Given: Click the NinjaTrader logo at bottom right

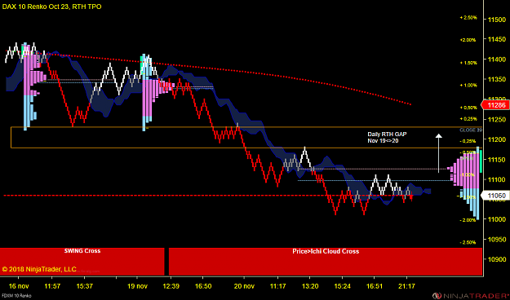Looking at the screenshot, I should 470,296.
